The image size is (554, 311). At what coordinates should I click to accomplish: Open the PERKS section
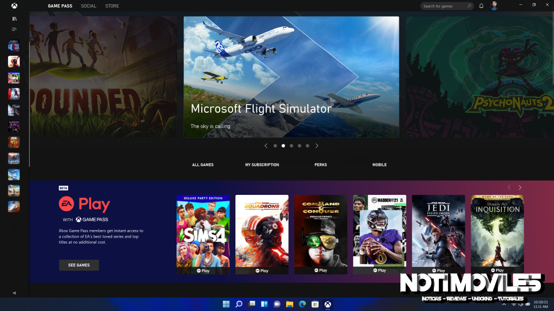(320, 165)
